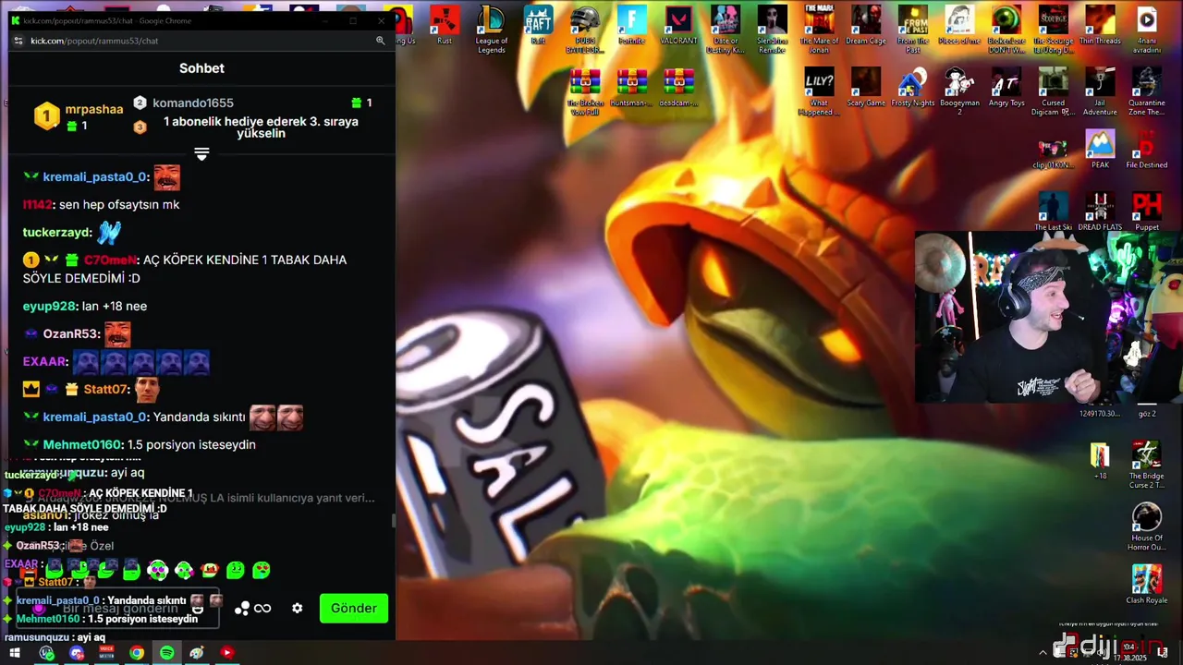Click the infinity icon beside message box
Viewport: 1183px width, 665px height.
tap(262, 608)
